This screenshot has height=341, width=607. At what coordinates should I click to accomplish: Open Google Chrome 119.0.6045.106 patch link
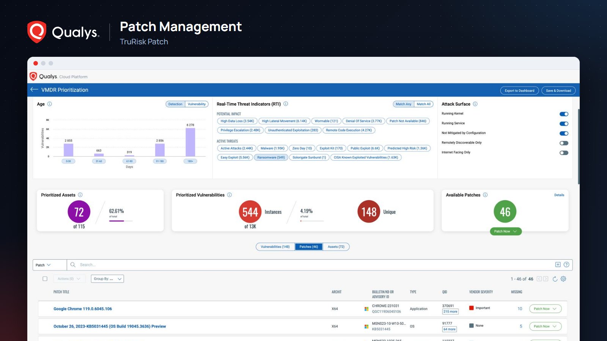pos(83,309)
